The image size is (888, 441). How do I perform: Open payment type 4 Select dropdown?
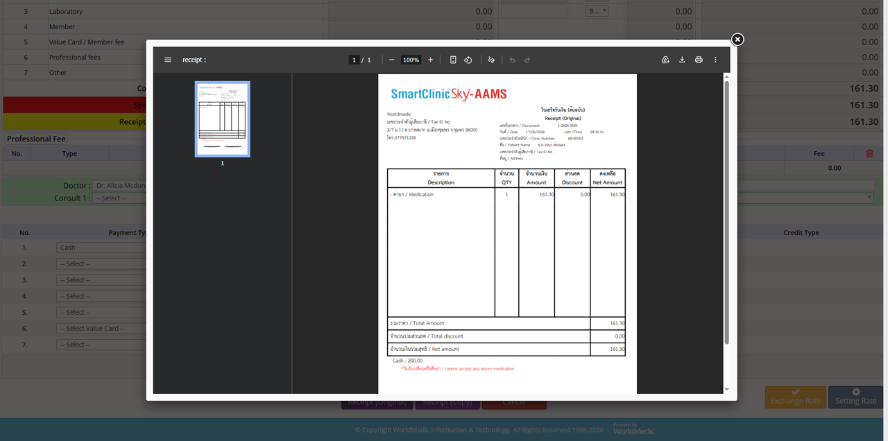(x=101, y=296)
